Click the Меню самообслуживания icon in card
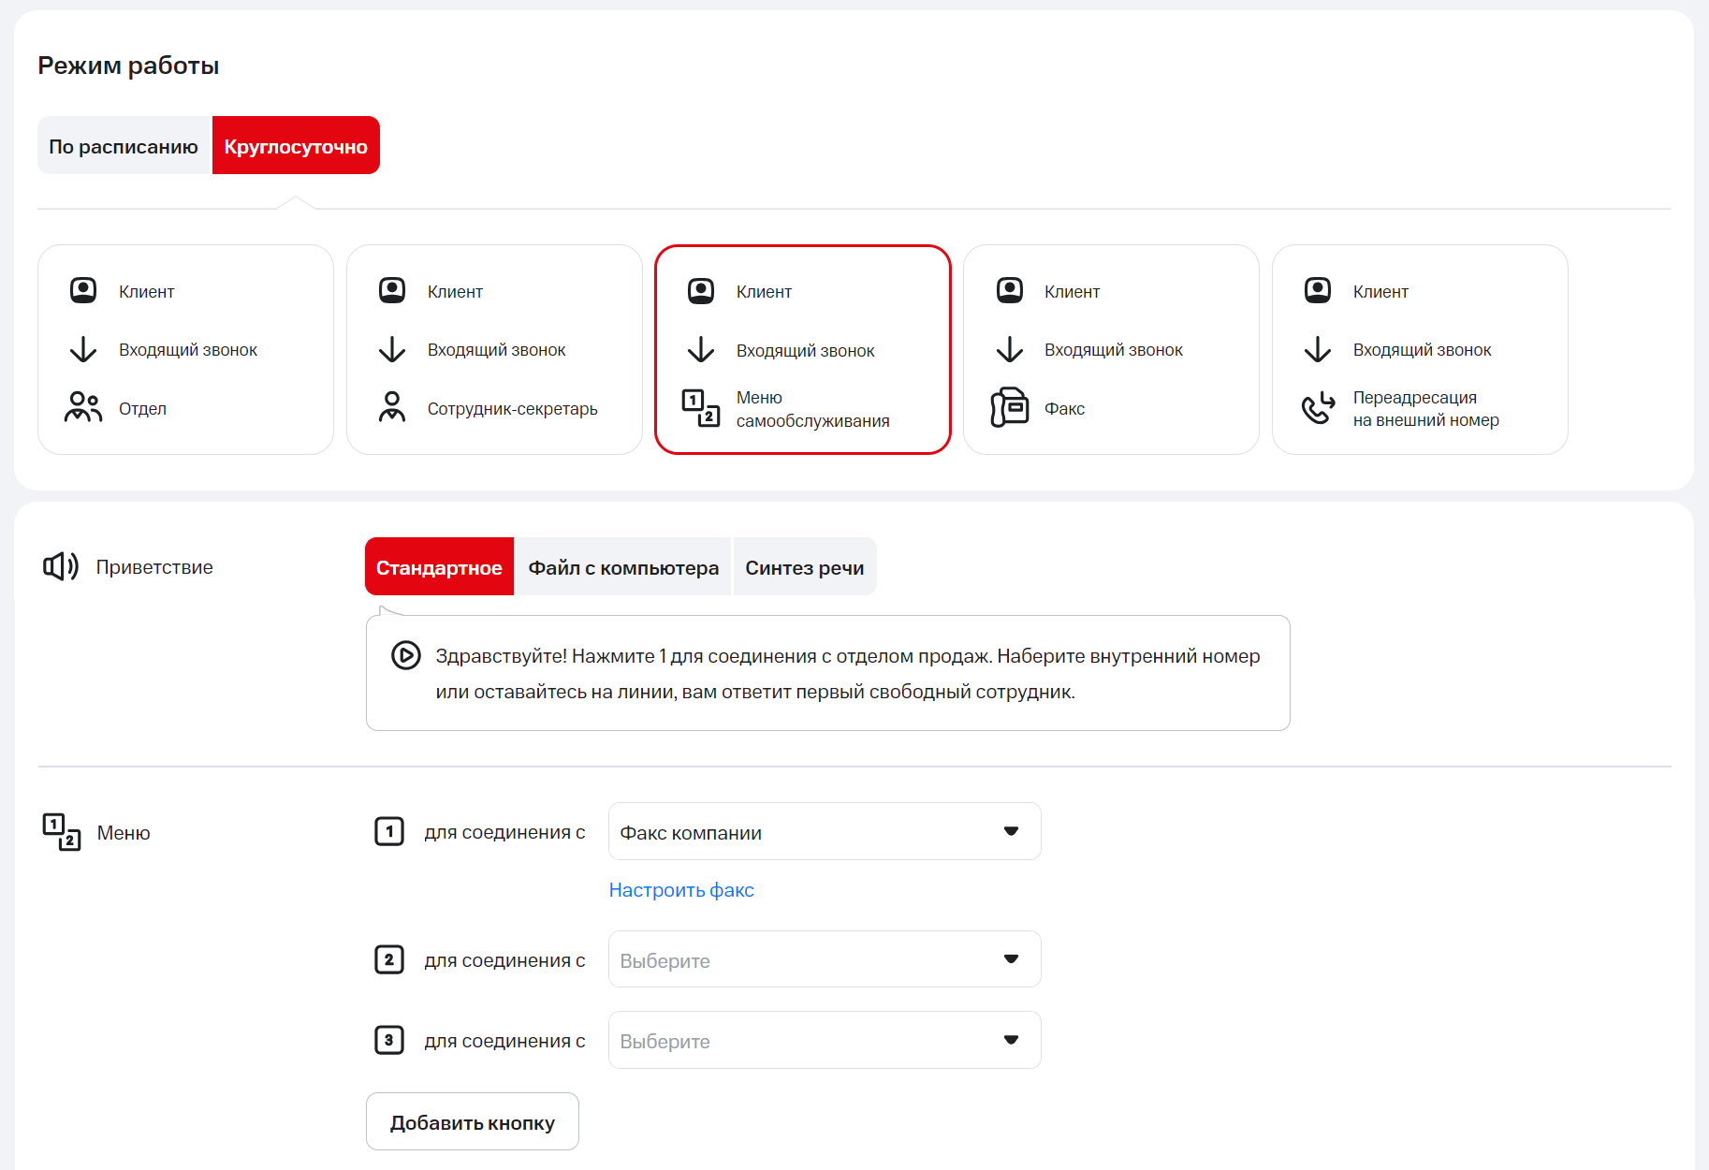Screen dimensions: 1709x1170 [701, 408]
